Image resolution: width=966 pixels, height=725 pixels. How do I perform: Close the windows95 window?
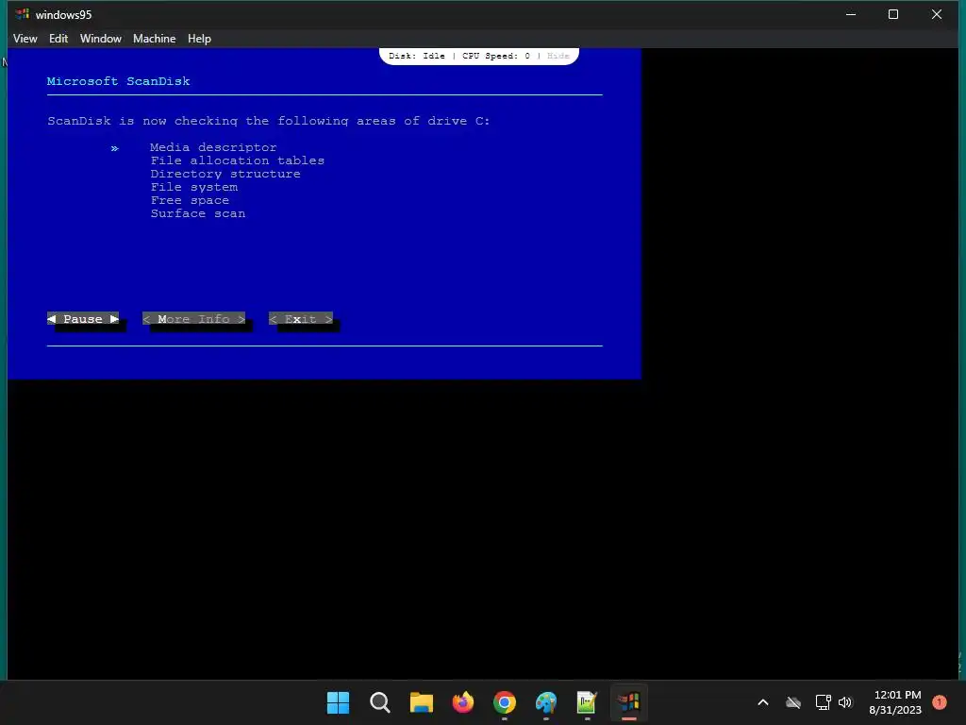point(937,14)
